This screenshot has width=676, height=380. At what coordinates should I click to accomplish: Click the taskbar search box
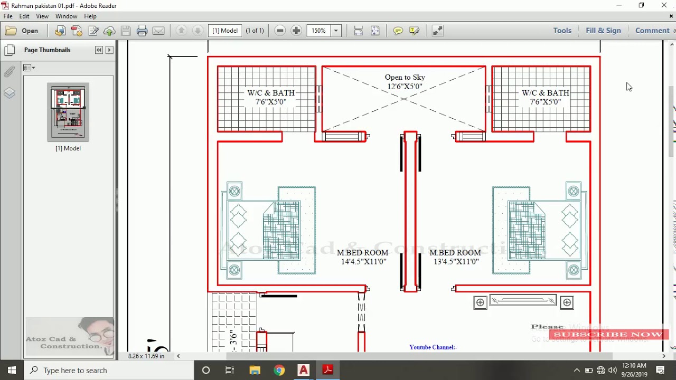click(x=110, y=370)
